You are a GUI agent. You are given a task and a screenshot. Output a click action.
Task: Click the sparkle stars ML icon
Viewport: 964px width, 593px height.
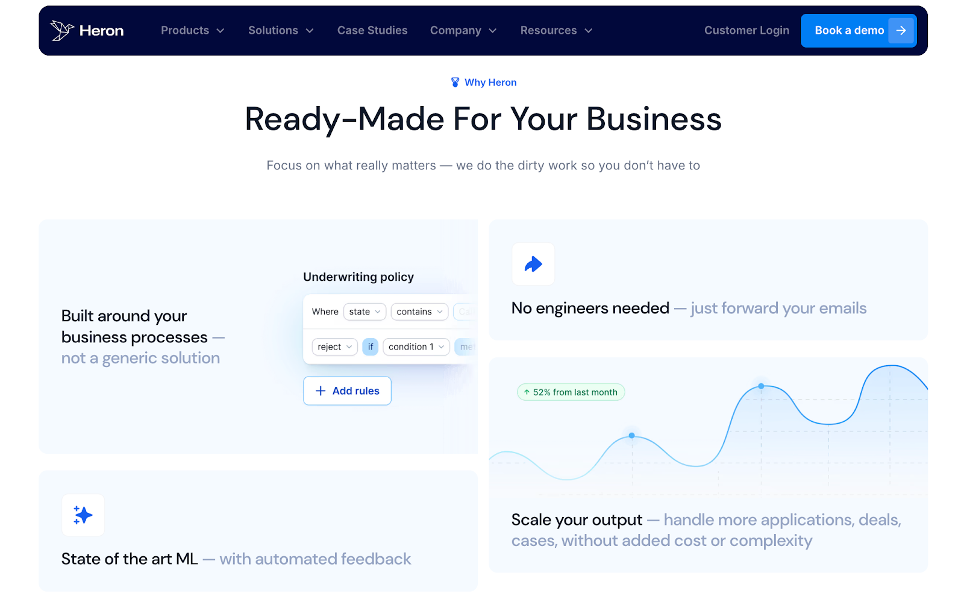[x=83, y=515]
